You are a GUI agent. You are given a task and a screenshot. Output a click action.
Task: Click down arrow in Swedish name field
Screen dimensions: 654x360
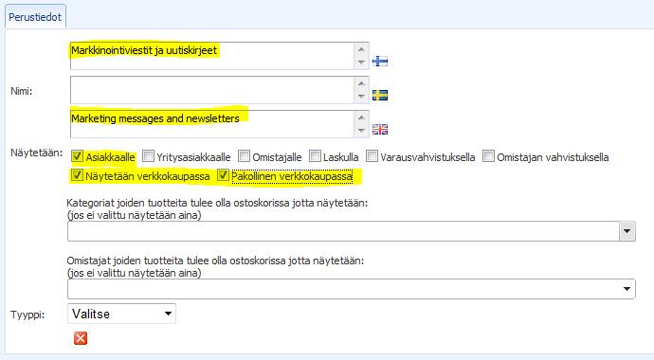361,97
